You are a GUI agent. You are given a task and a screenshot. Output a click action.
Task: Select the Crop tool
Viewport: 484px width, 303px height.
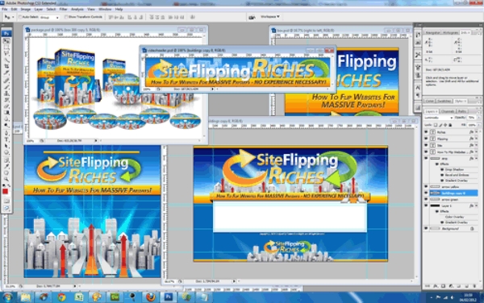click(x=6, y=66)
